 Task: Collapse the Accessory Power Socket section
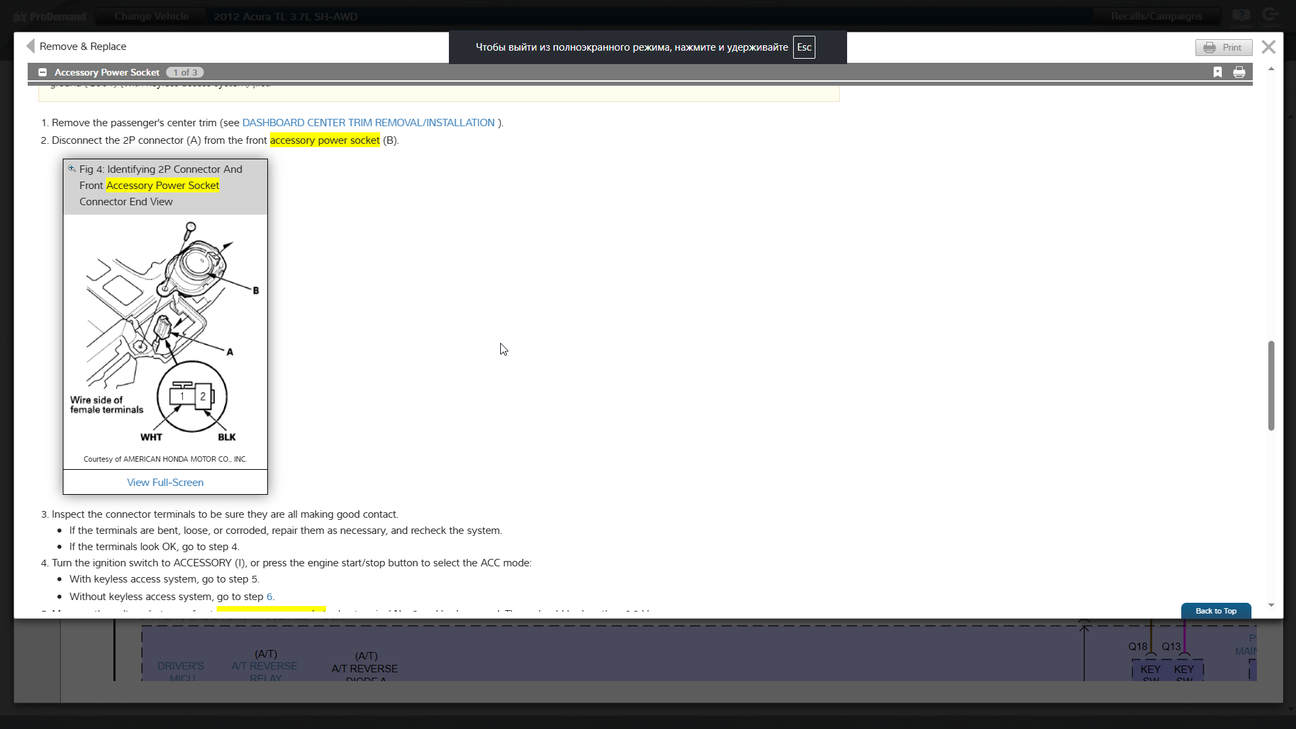(43, 72)
